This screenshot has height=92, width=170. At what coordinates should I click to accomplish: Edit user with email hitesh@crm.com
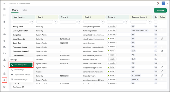coord(162,76)
